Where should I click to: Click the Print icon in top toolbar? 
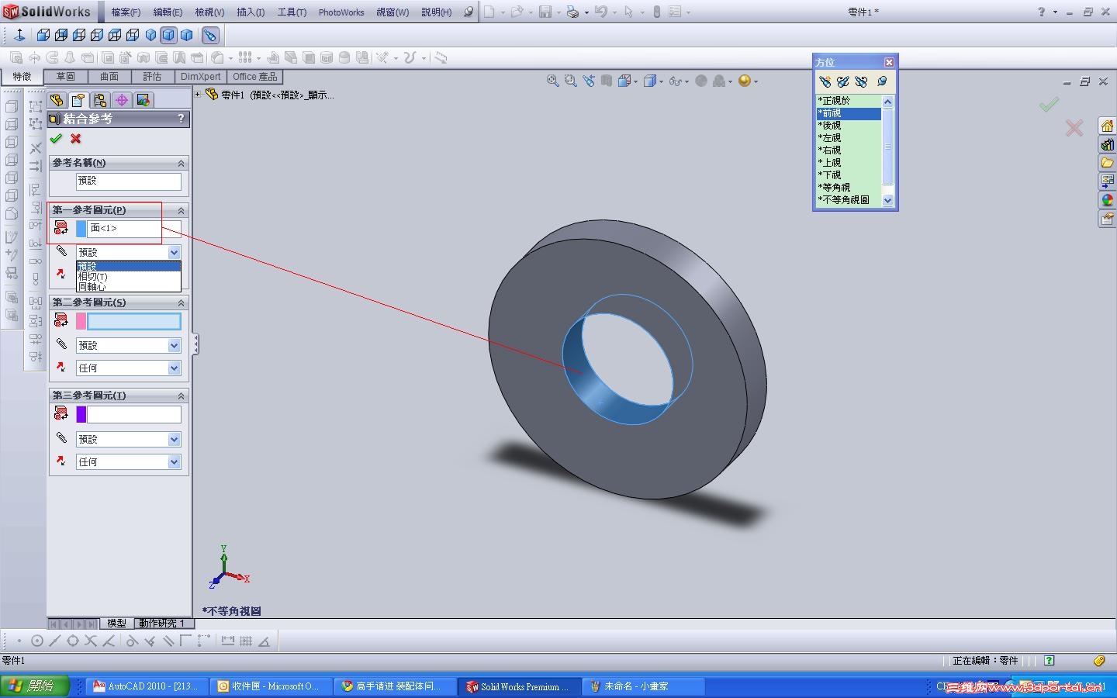(573, 12)
